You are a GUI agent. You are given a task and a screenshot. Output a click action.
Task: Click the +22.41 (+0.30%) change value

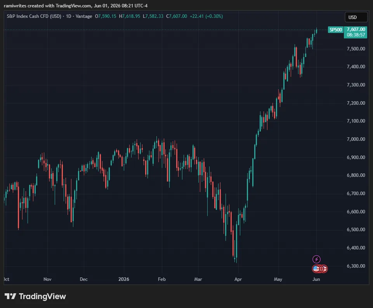pyautogui.click(x=206, y=16)
